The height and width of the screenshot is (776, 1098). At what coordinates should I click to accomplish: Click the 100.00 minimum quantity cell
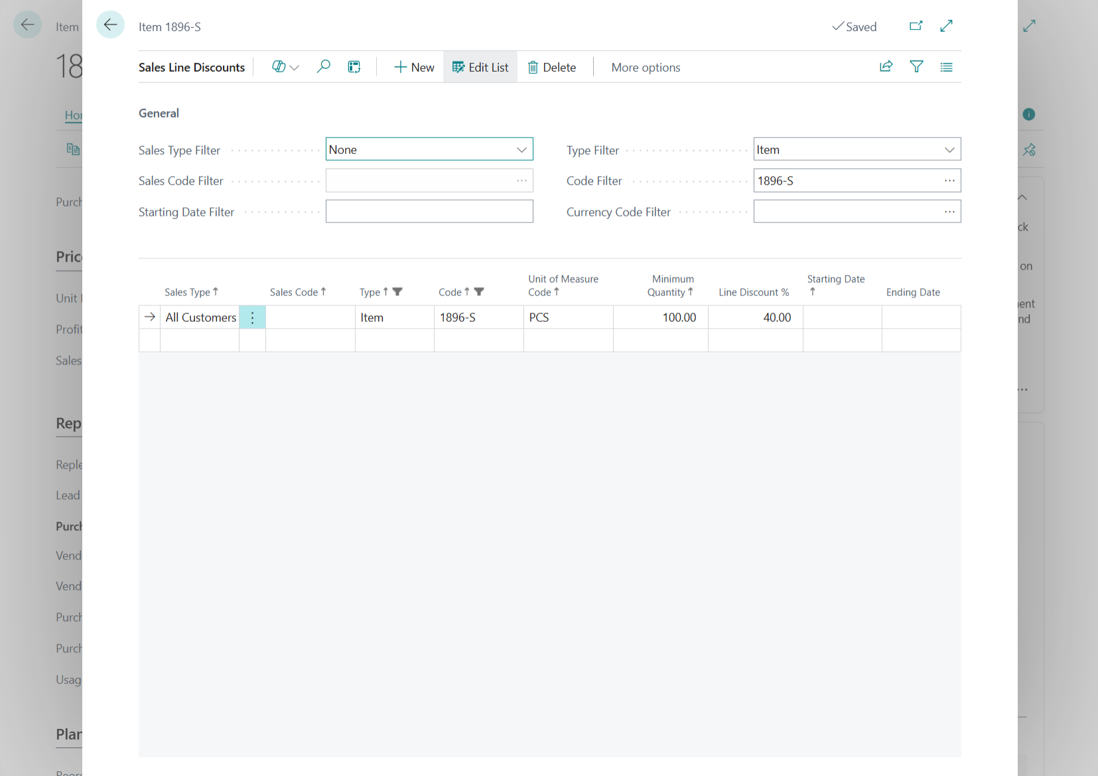pos(661,317)
